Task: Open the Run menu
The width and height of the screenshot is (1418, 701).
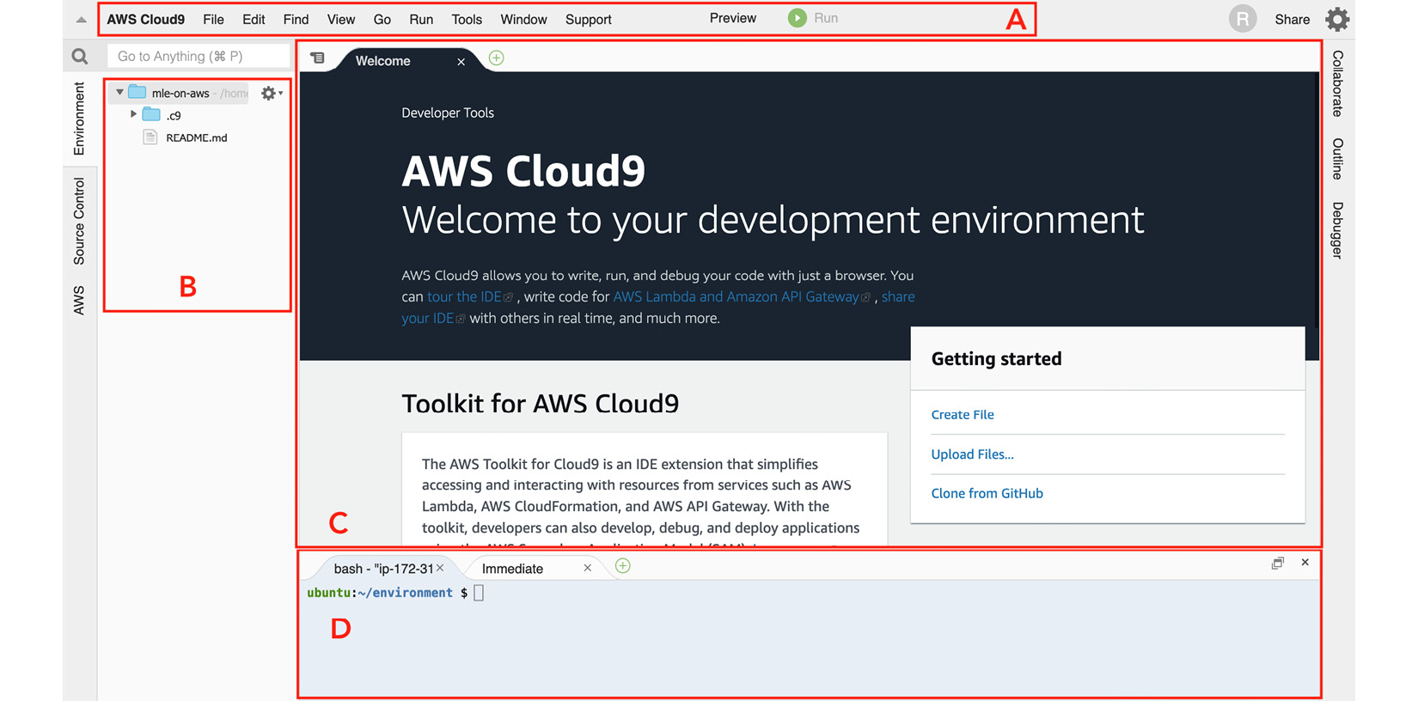Action: (421, 19)
